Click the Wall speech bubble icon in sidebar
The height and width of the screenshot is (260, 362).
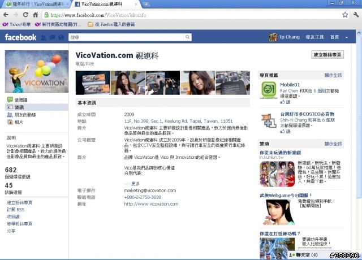click(10, 99)
